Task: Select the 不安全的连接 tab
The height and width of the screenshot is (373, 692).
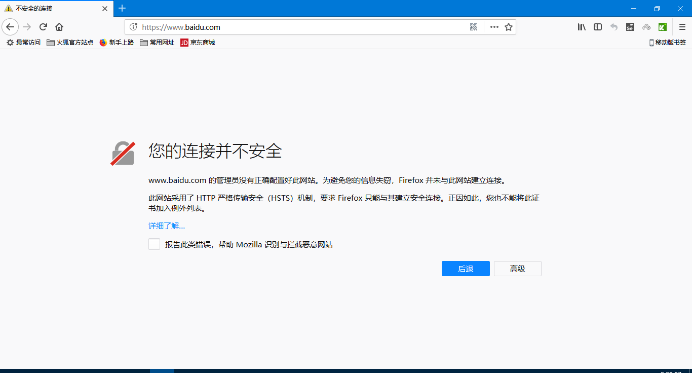Action: [x=57, y=9]
